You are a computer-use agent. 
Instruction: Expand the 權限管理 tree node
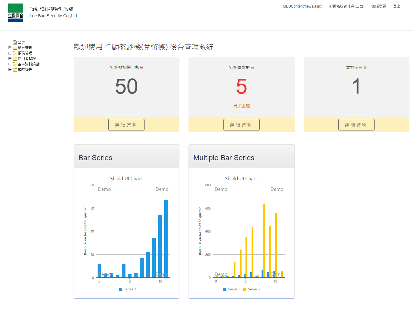click(10, 70)
